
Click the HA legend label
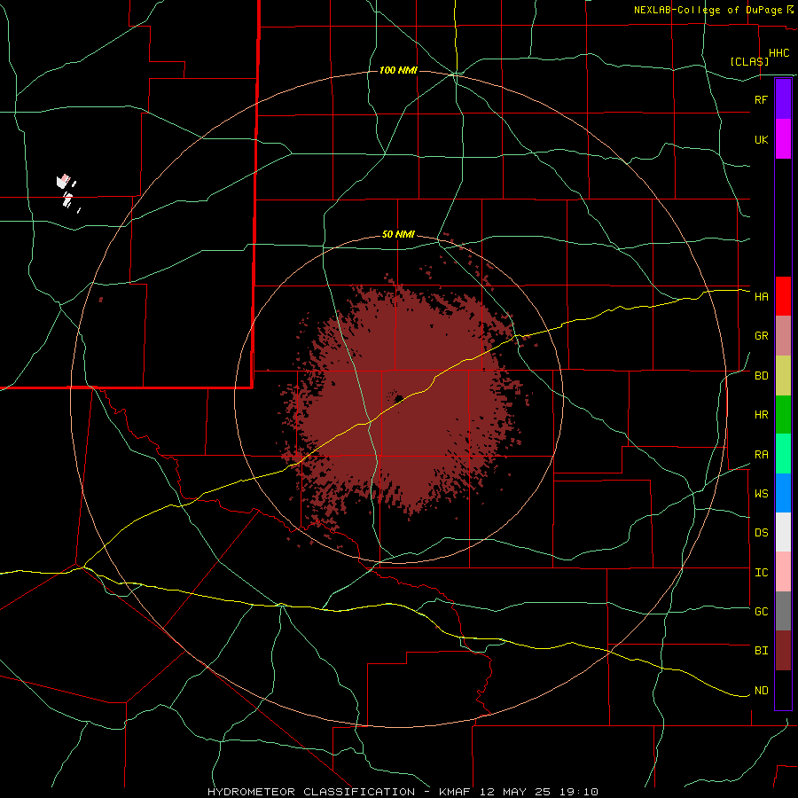[x=761, y=296]
